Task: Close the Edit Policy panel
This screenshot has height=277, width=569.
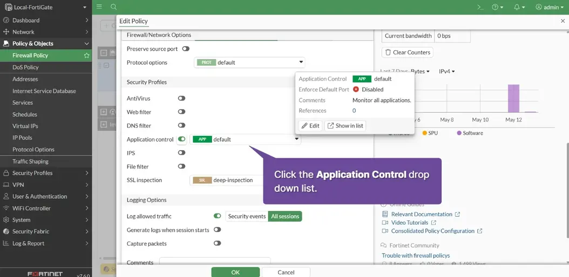Action: pyautogui.click(x=563, y=21)
